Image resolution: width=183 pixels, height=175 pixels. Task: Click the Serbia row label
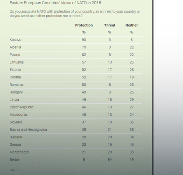tap(14, 159)
